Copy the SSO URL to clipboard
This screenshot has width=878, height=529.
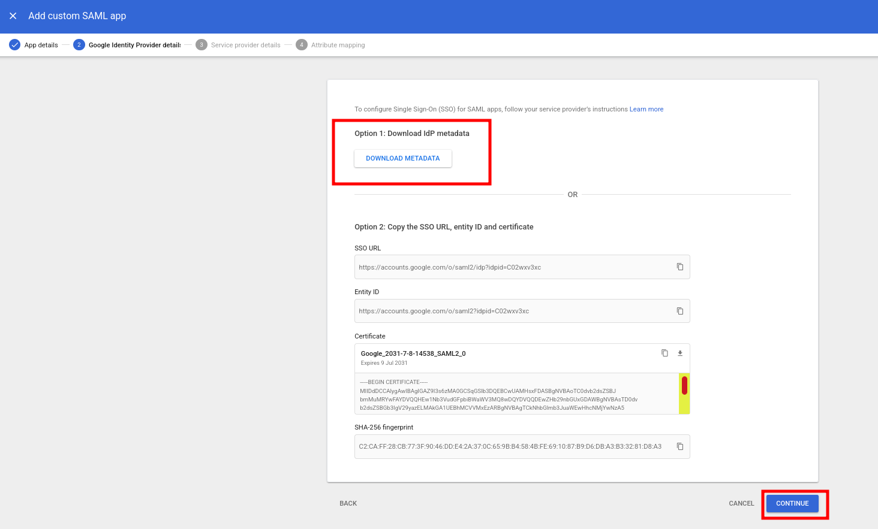[680, 267]
